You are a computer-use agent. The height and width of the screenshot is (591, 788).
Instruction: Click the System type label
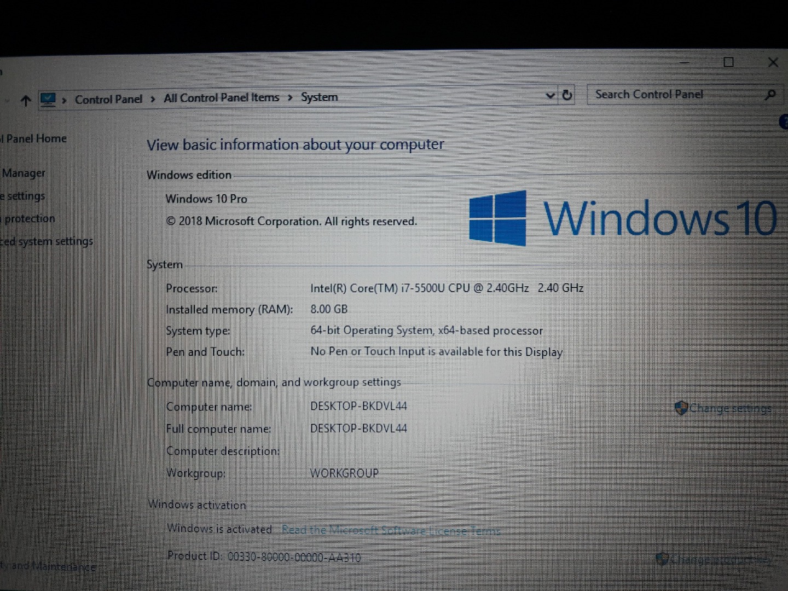tap(198, 331)
